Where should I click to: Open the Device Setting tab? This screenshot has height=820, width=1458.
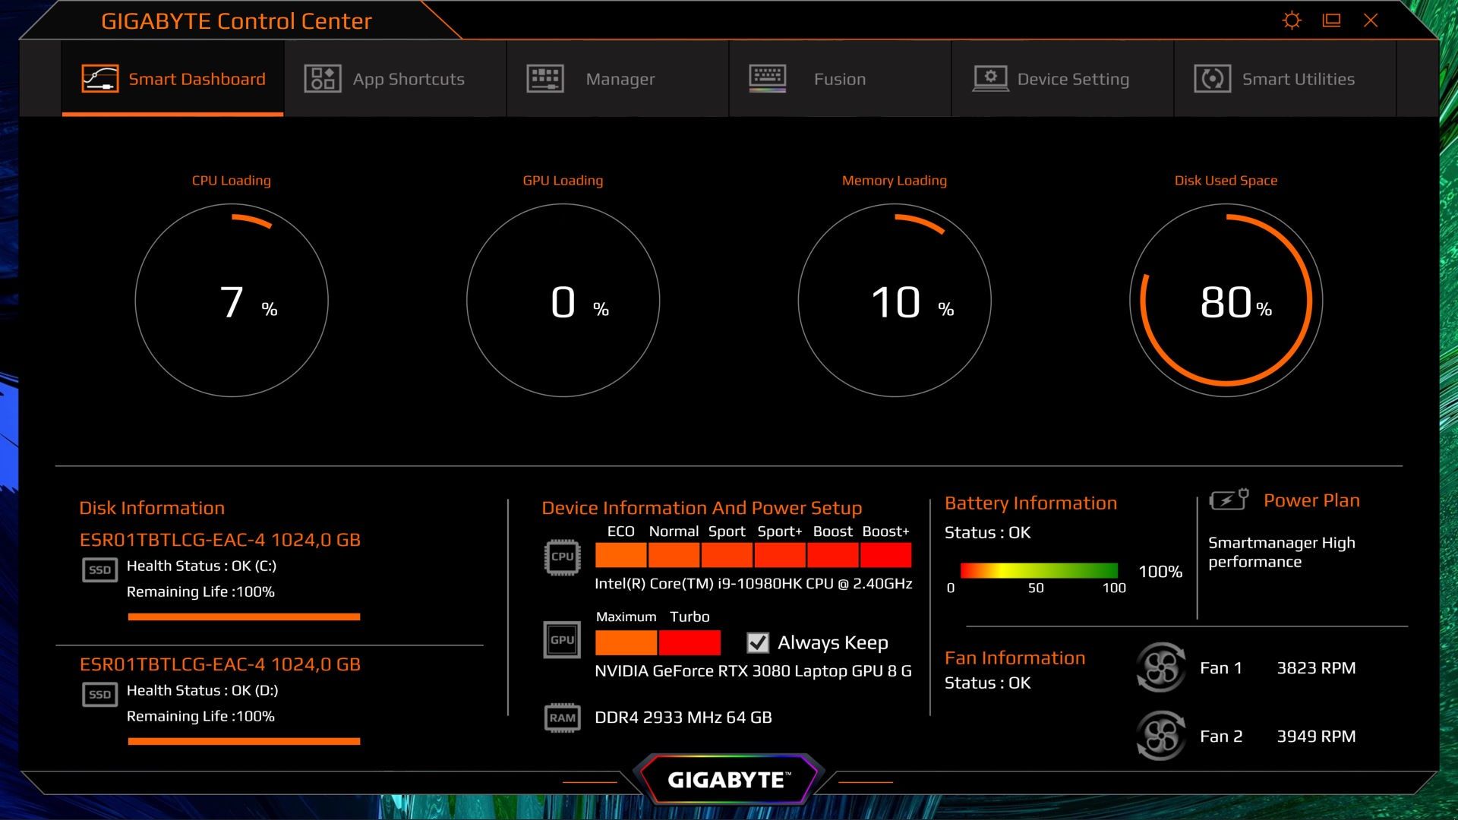pos(1062,79)
